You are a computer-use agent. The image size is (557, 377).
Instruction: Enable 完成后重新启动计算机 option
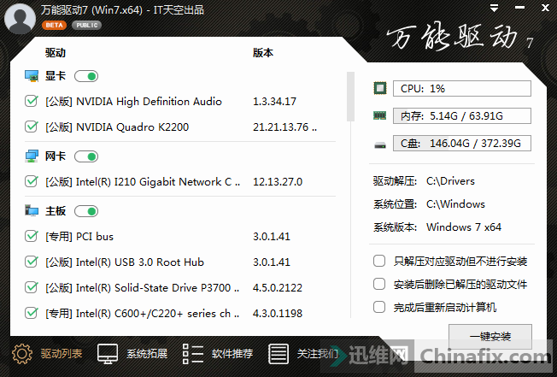coord(379,307)
